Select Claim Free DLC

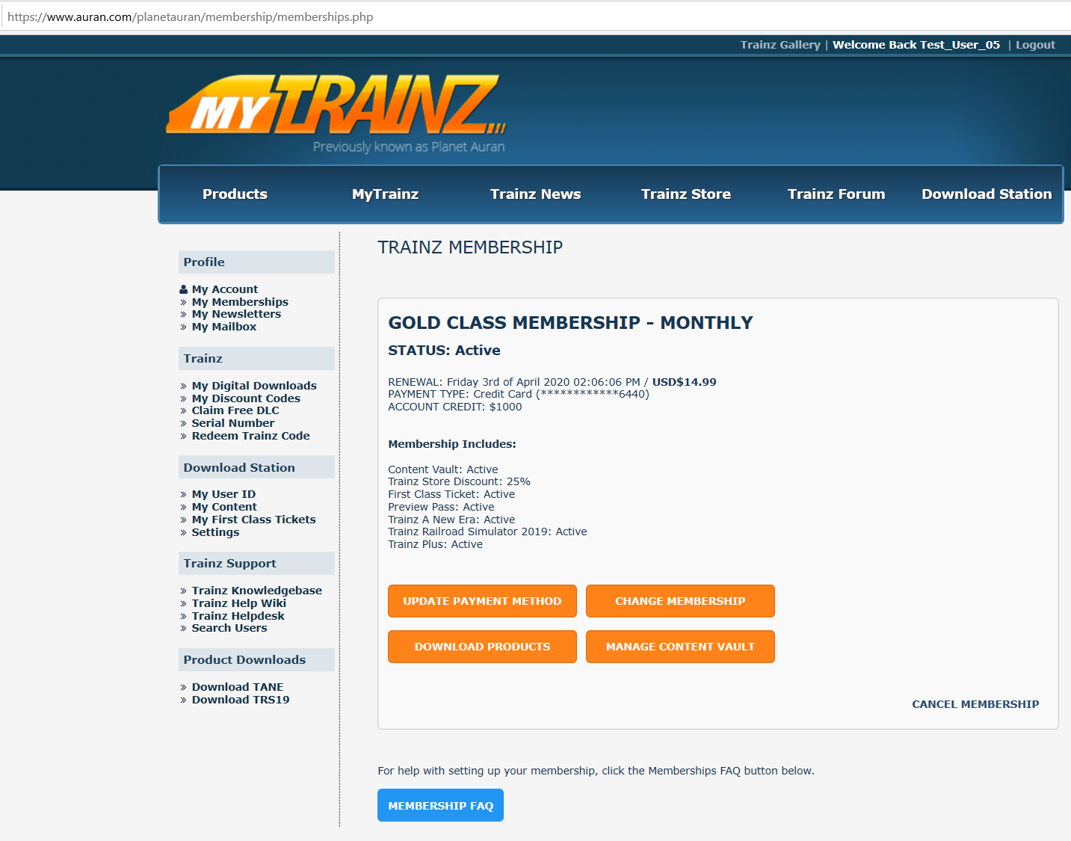click(235, 410)
